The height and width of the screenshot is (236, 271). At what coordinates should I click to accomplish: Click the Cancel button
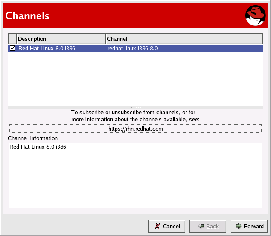(x=167, y=226)
